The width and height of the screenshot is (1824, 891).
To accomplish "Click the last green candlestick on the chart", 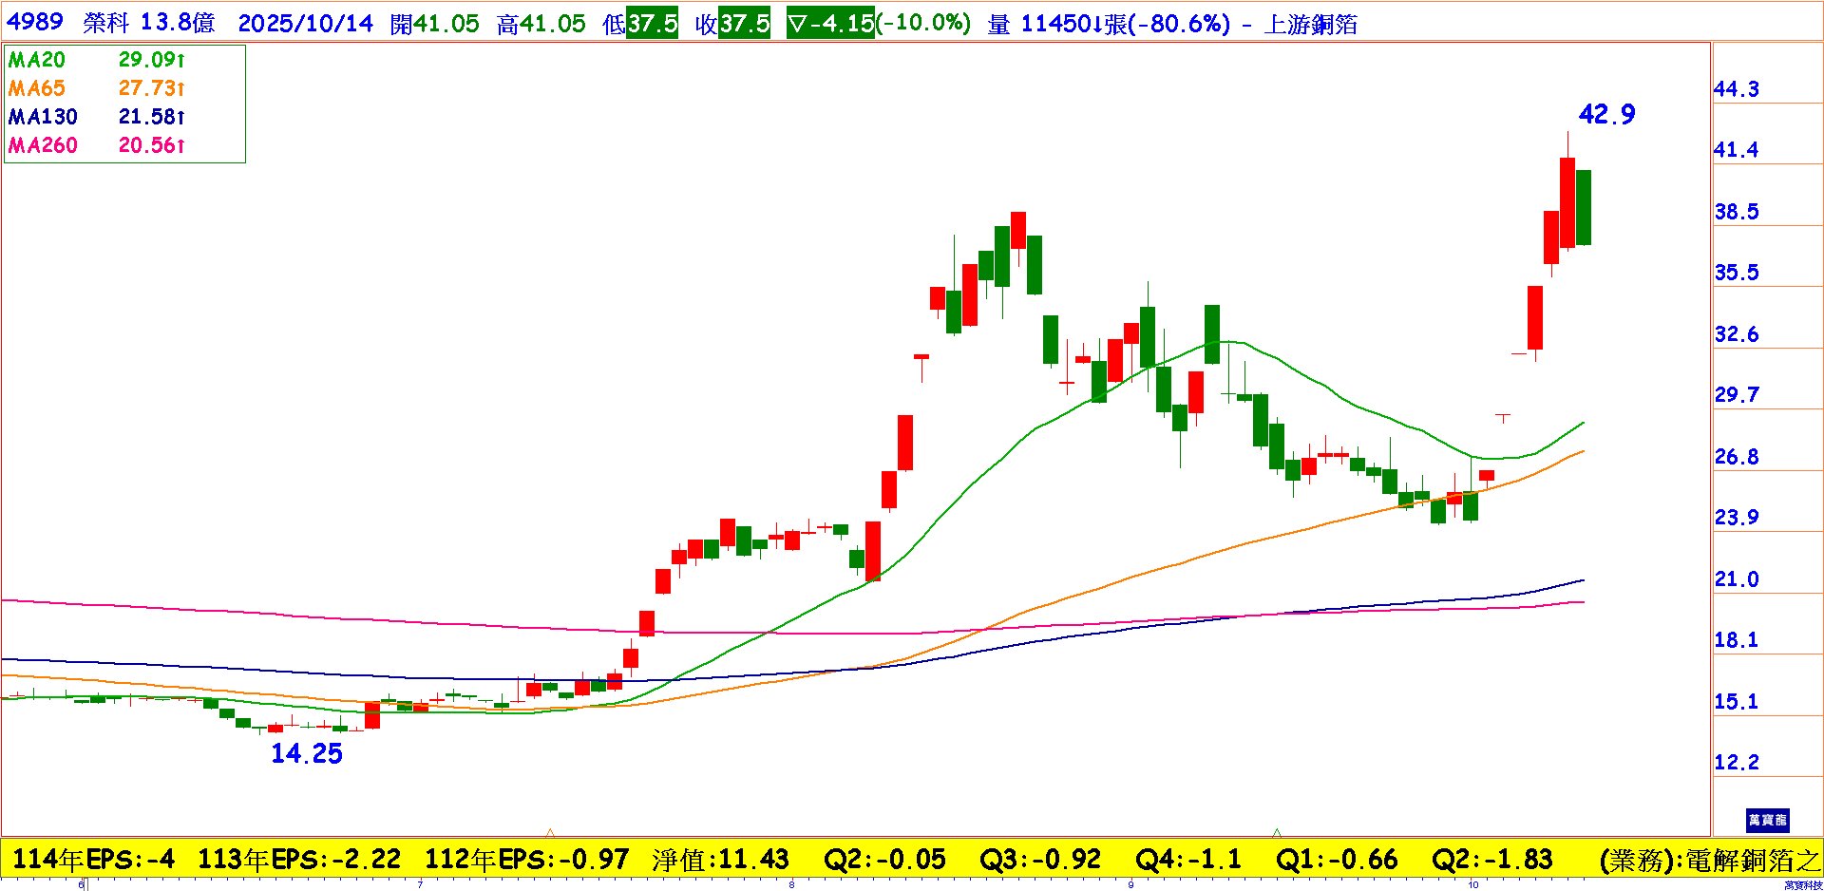I will click(1583, 207).
